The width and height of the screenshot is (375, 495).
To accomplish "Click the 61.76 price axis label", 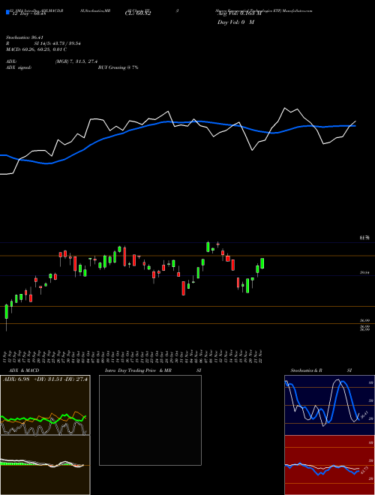I will pos(364,238).
